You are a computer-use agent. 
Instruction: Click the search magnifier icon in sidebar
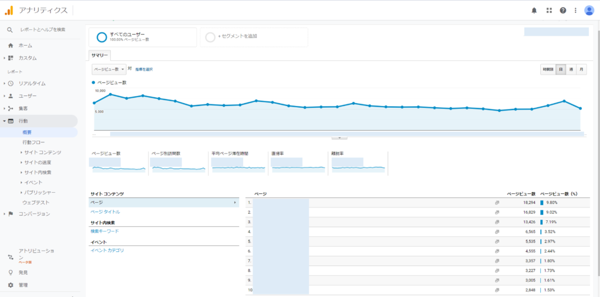pyautogui.click(x=10, y=29)
